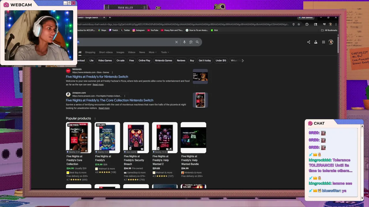Click Read more under Amazon result
The height and width of the screenshot is (207, 369).
pos(104,108)
